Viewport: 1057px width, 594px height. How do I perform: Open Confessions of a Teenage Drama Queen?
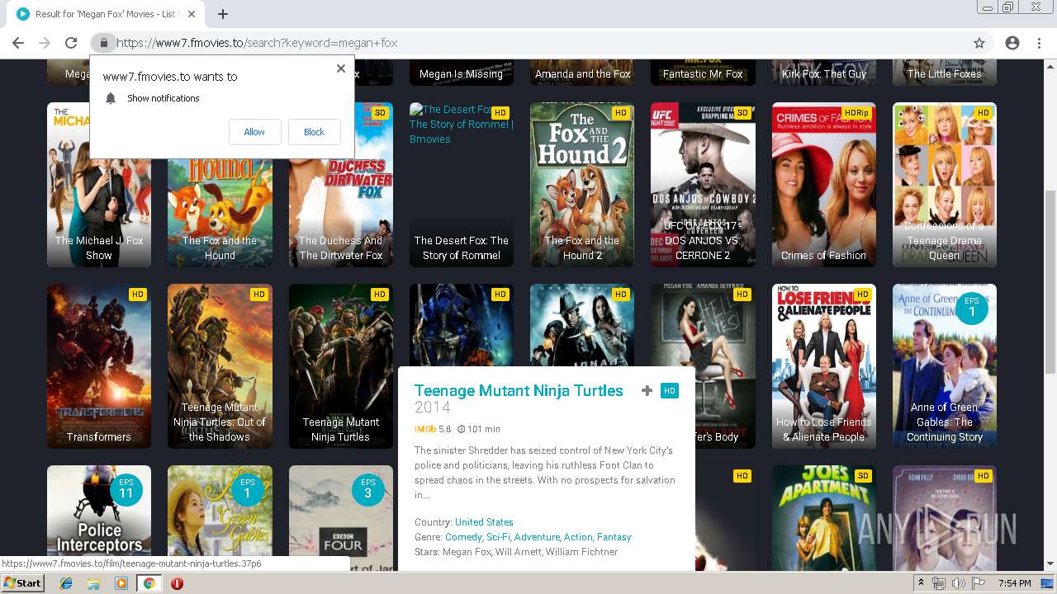[945, 185]
